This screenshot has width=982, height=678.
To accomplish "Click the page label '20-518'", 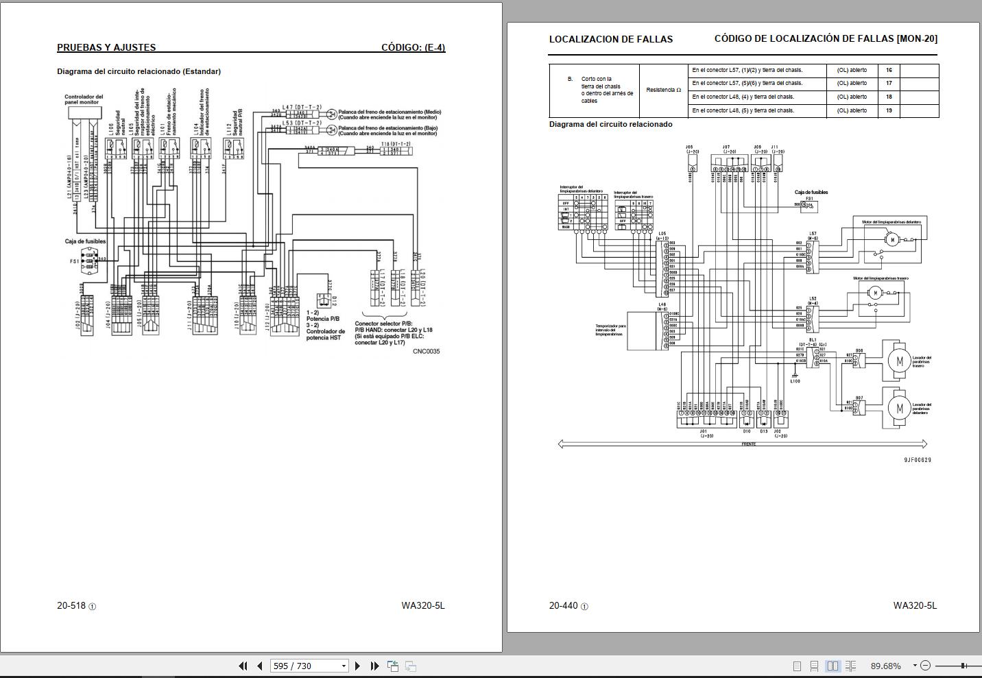I will point(71,606).
